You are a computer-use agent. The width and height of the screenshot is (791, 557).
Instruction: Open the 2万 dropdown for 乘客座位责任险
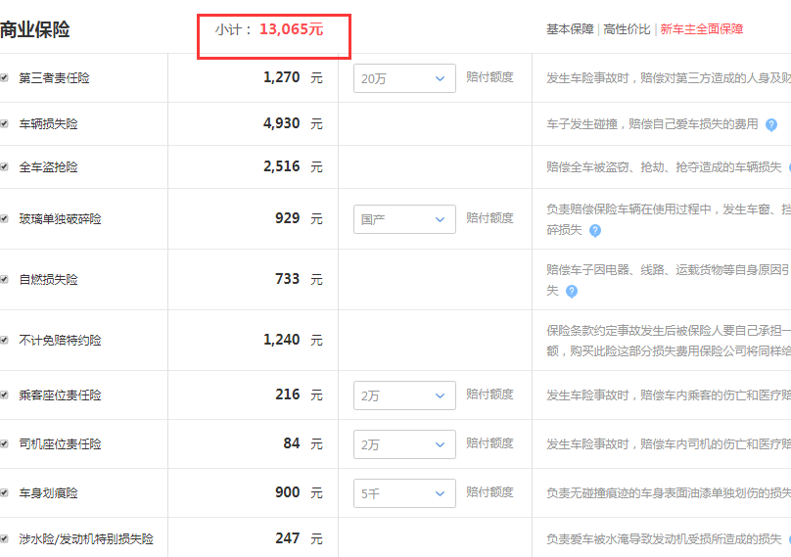pyautogui.click(x=404, y=395)
